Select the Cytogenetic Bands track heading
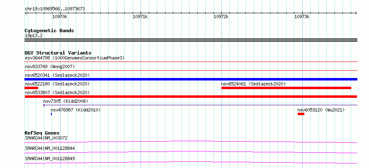This screenshot has width=369, height=168. [x=49, y=31]
